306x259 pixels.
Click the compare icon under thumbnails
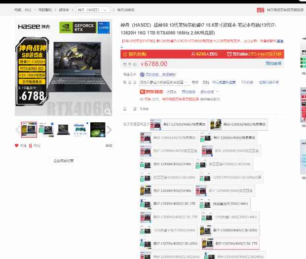[30, 146]
